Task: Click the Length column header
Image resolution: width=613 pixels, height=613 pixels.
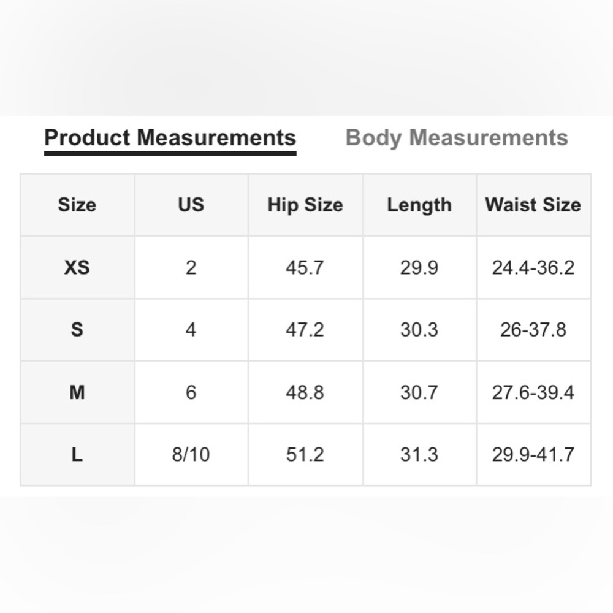Action: point(419,205)
